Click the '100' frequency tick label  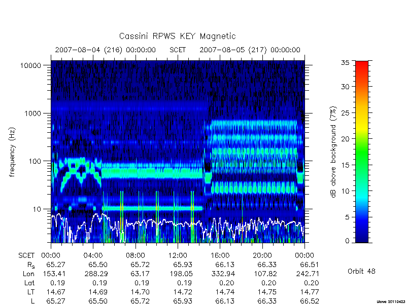pyautogui.click(x=35, y=161)
